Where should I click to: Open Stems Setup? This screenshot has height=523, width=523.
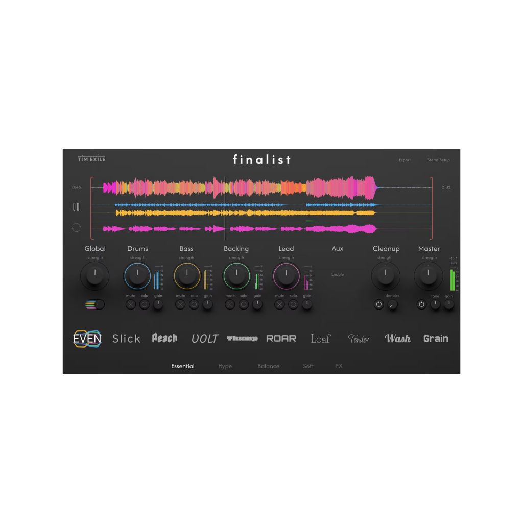pos(439,160)
